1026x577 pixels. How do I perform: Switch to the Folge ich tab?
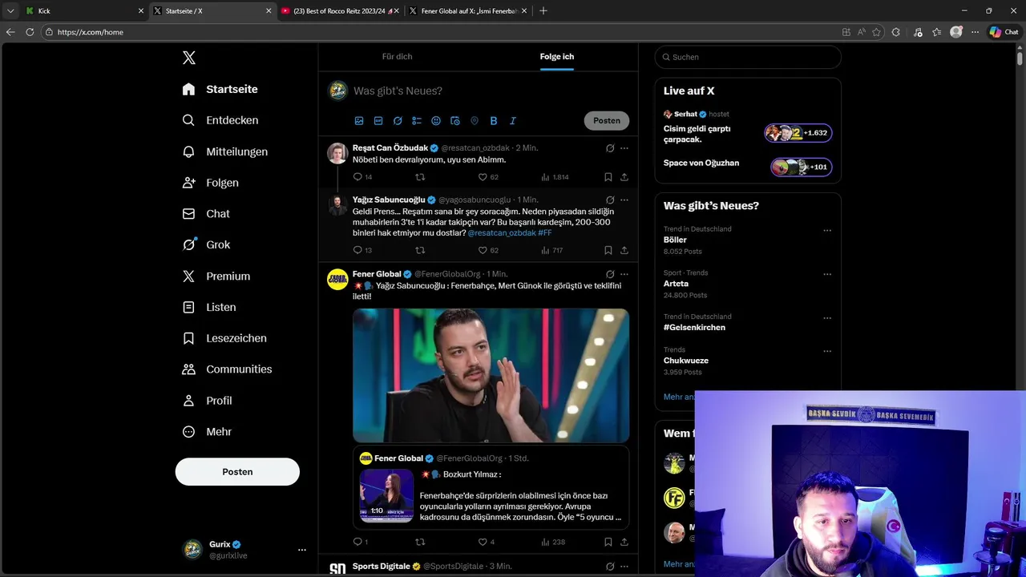(557, 57)
